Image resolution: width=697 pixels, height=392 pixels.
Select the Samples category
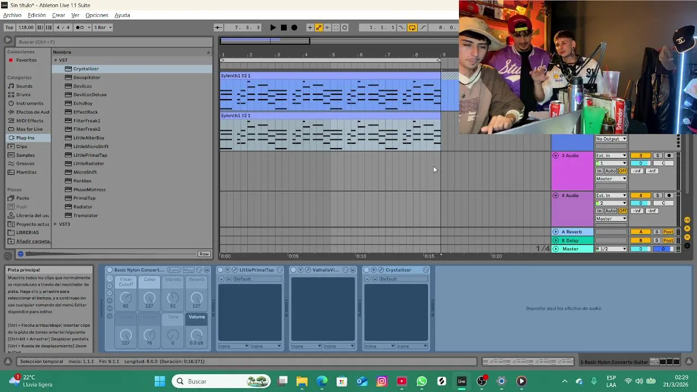[x=25, y=155]
